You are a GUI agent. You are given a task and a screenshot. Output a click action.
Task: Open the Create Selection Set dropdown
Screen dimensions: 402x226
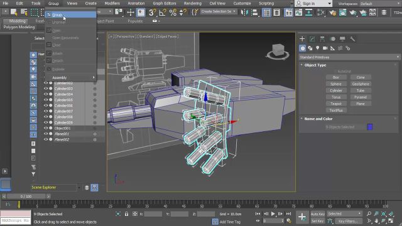(x=218, y=11)
